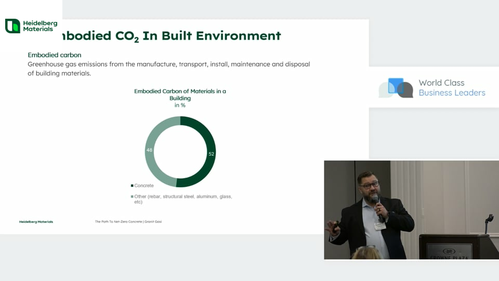499x281 pixels.
Task: Click the 'Heidelberg Materials' wordmark beside the logo
Action: click(40, 26)
